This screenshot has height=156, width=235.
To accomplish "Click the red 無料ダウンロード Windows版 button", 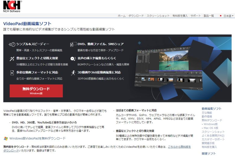I will pos(36,91).
